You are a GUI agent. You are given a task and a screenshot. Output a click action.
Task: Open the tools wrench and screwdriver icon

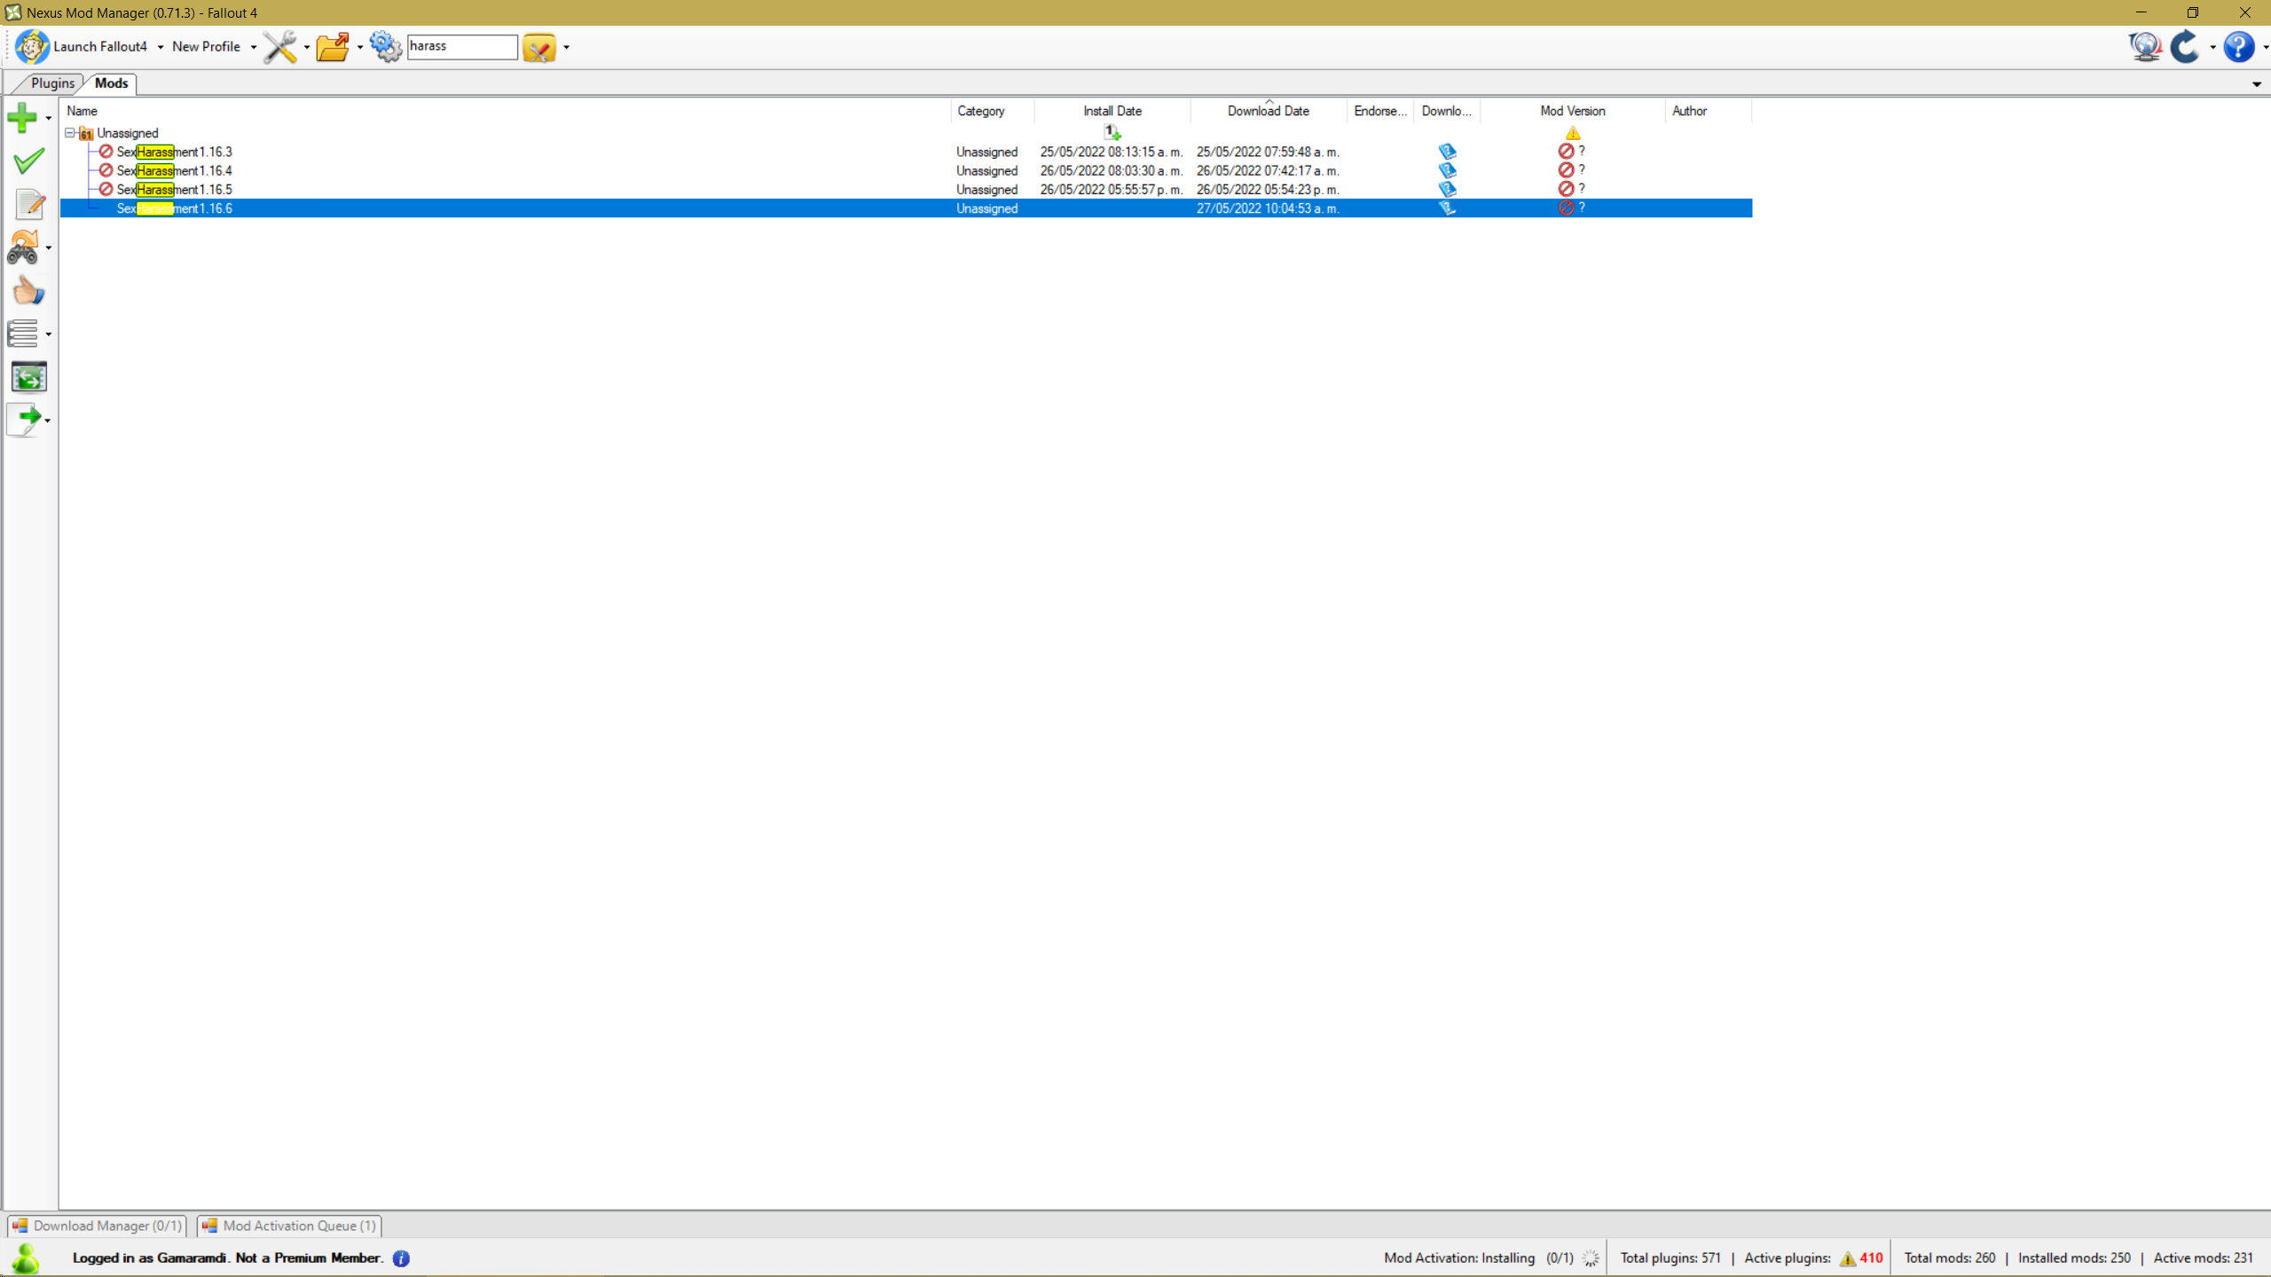[279, 47]
